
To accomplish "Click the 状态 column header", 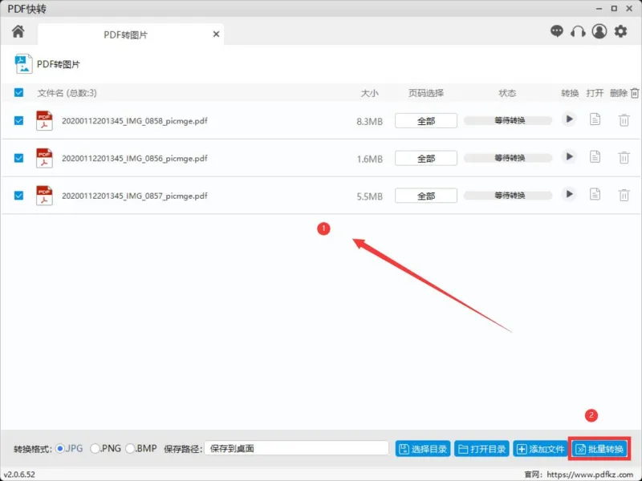I will (507, 93).
